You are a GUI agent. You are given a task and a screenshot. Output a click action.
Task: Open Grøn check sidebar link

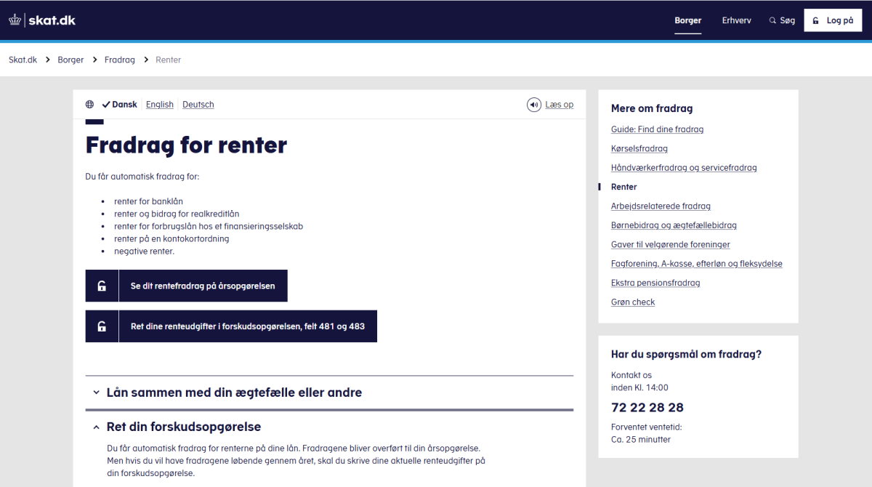click(633, 302)
